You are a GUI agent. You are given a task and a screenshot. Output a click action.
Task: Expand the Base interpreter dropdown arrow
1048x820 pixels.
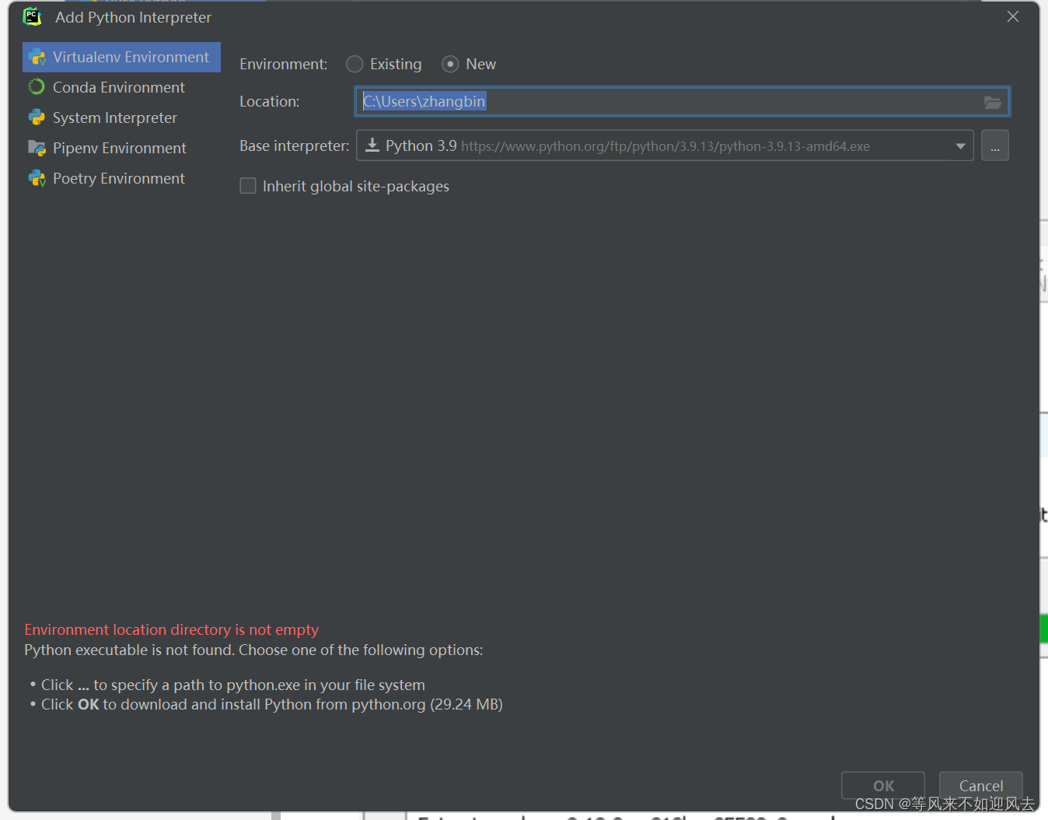(960, 145)
